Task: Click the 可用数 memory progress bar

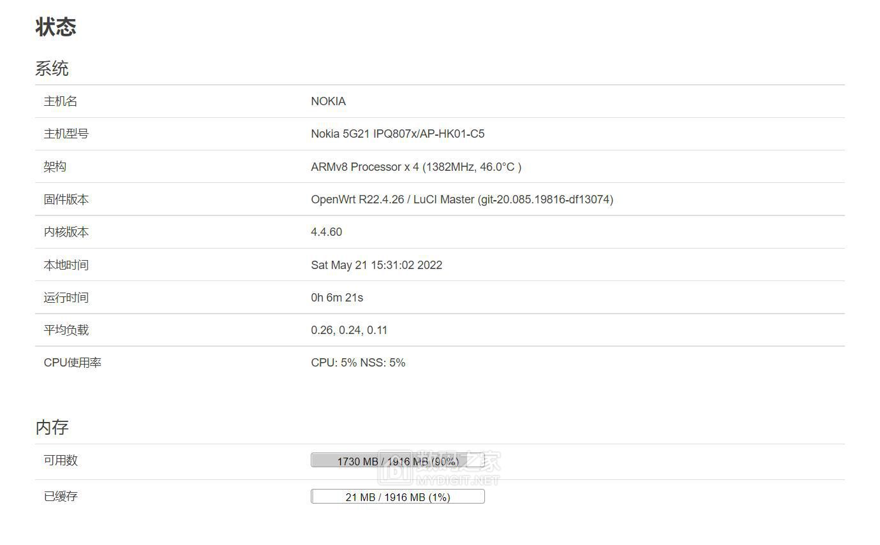Action: click(x=398, y=460)
